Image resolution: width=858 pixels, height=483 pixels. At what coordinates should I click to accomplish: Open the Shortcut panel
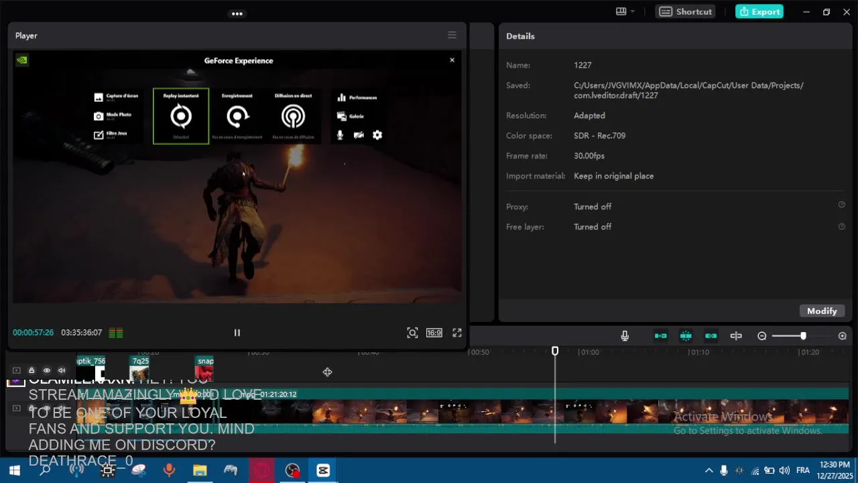point(686,11)
